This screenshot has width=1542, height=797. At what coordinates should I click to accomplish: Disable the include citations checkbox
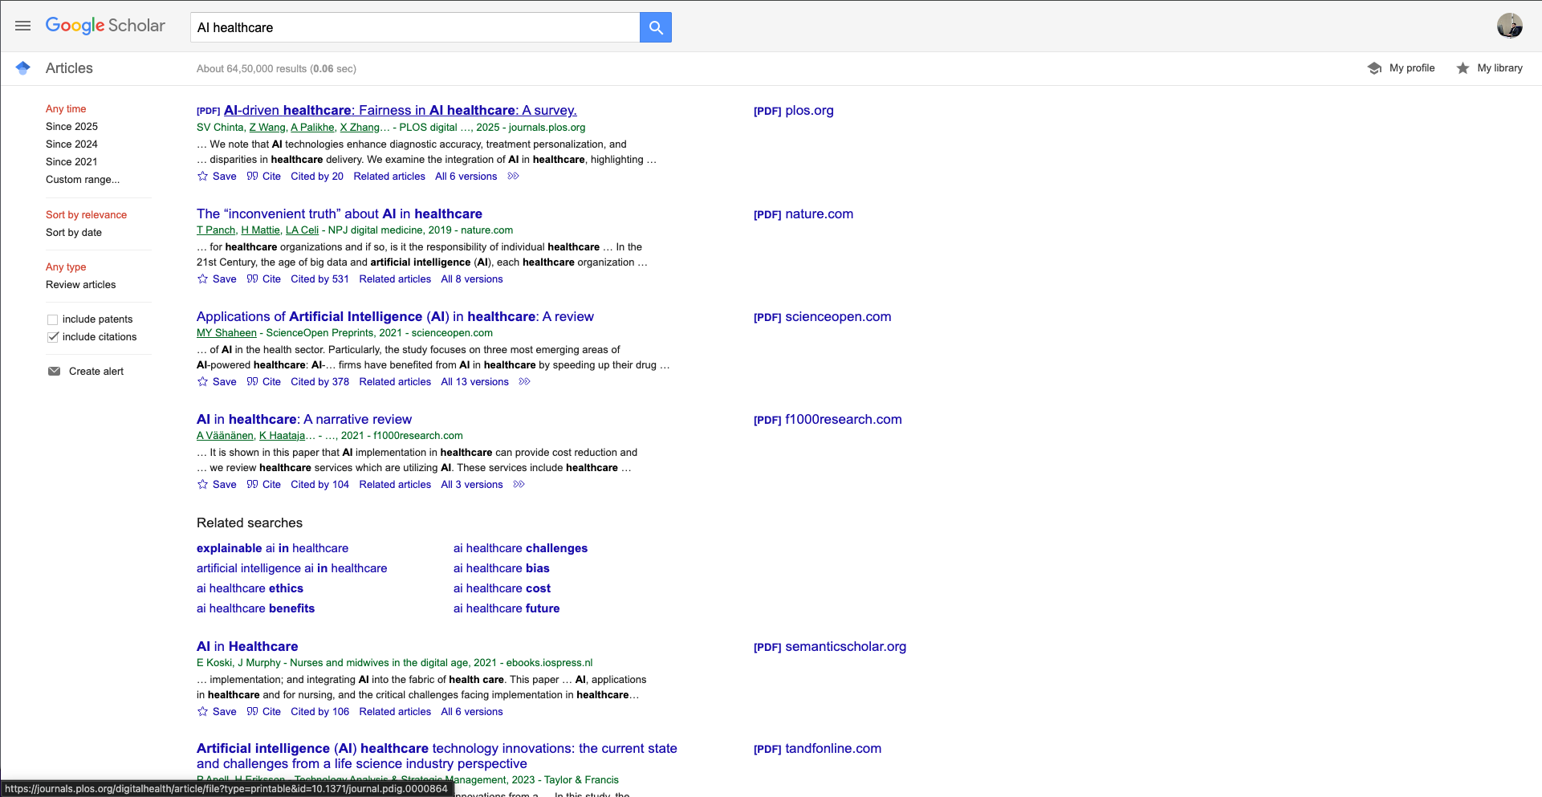click(53, 337)
